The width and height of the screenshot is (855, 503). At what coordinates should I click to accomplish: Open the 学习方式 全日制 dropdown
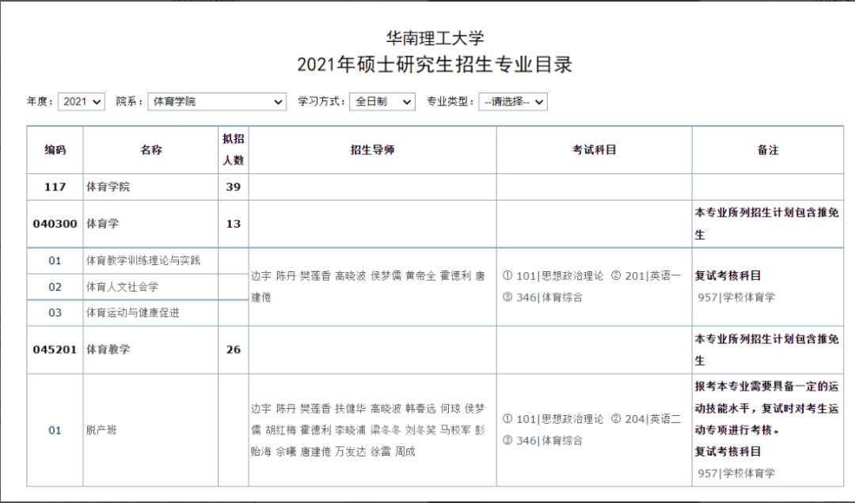pyautogui.click(x=382, y=101)
